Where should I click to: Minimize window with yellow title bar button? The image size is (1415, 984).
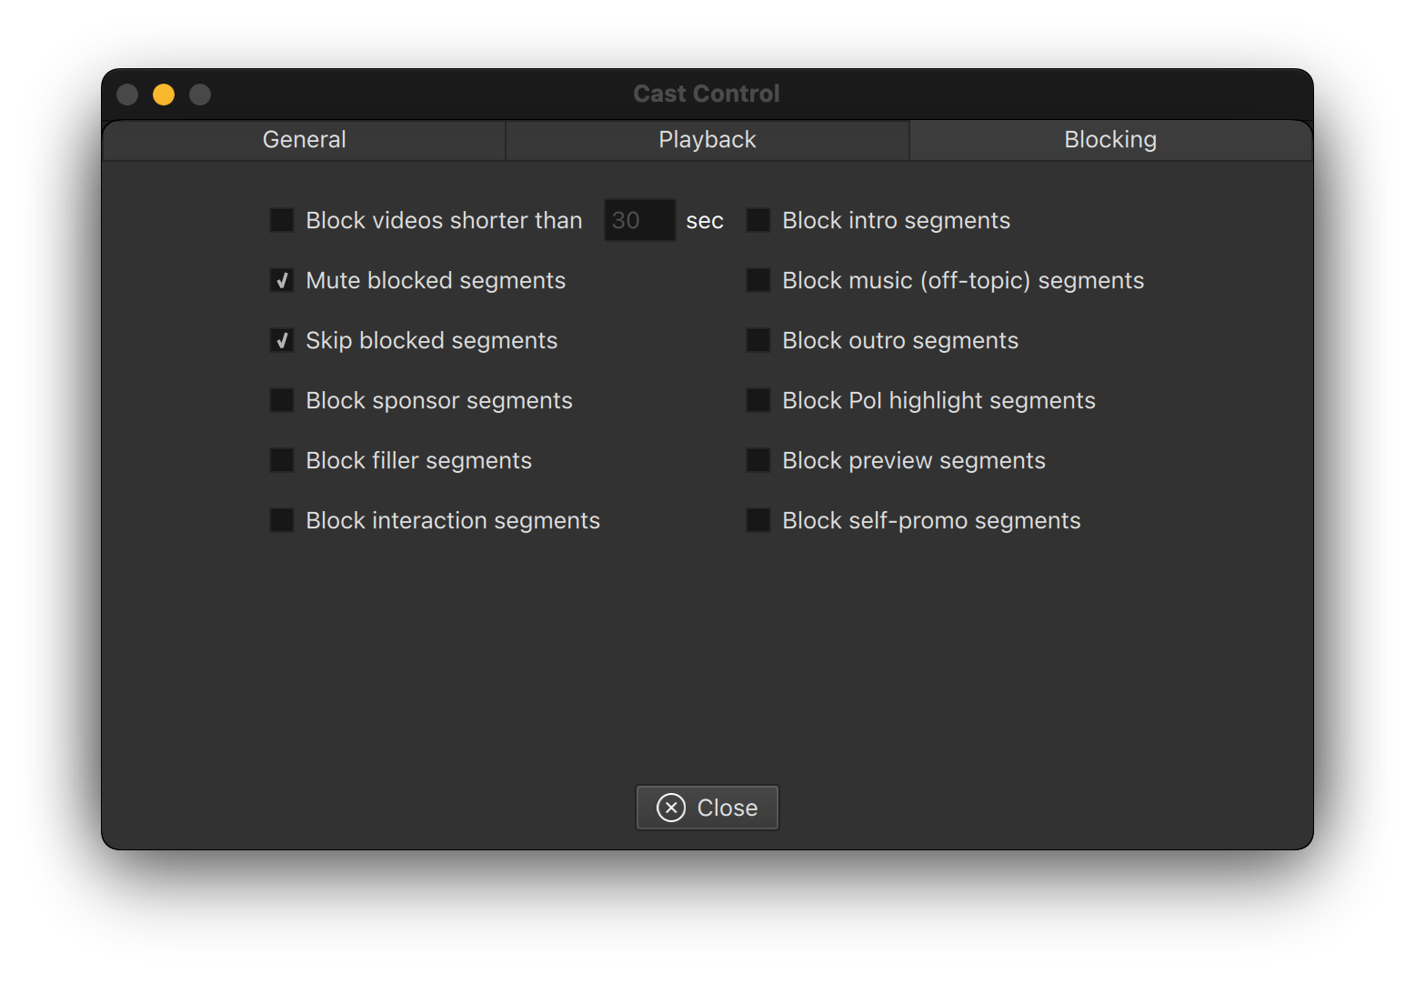[x=164, y=95]
